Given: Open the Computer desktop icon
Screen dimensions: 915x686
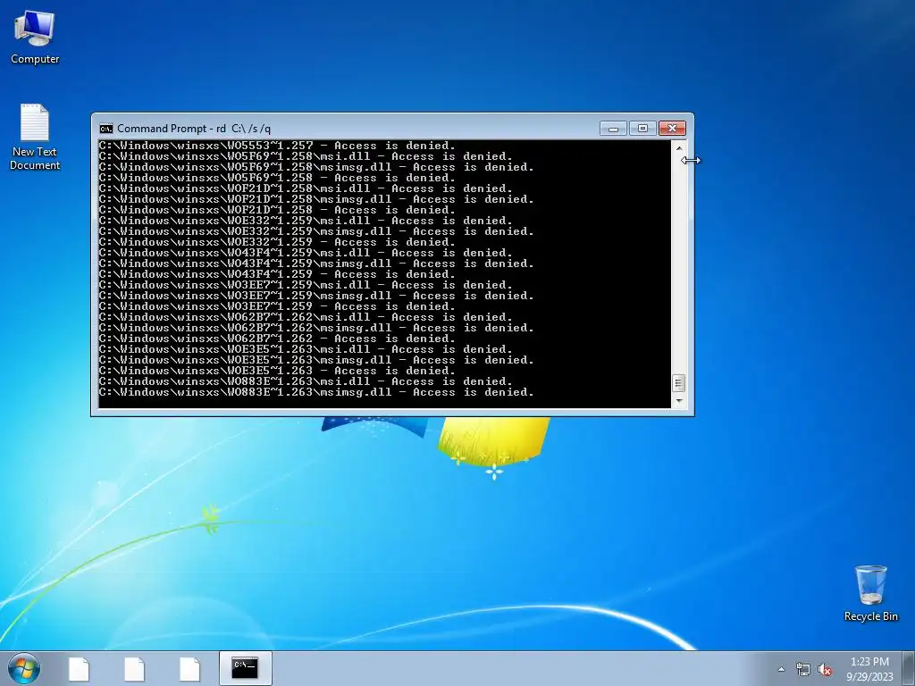Looking at the screenshot, I should tap(35, 36).
